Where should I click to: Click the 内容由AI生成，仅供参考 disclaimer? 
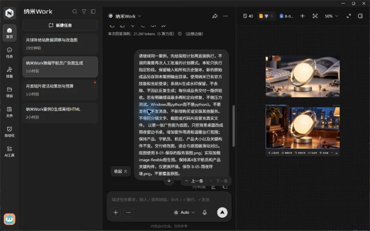pyautogui.click(x=169, y=226)
